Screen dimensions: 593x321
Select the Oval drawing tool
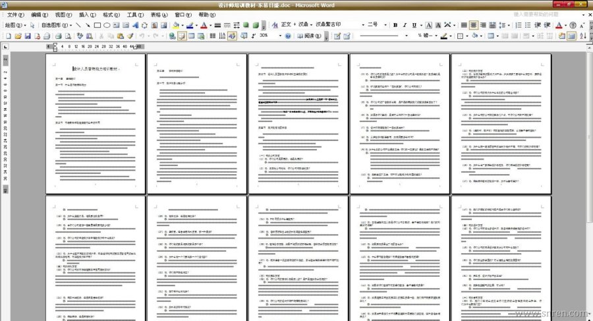[x=107, y=25]
